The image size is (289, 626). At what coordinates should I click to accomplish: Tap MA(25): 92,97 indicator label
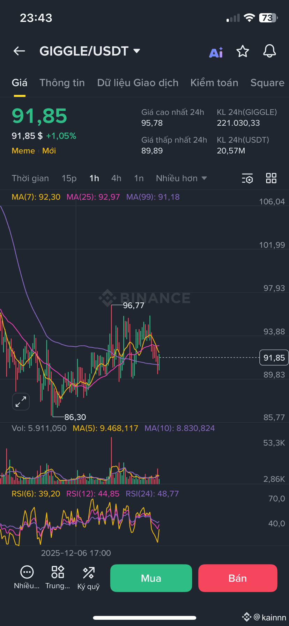(93, 197)
